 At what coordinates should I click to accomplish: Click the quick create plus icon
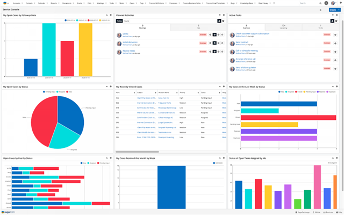coord(341,3)
